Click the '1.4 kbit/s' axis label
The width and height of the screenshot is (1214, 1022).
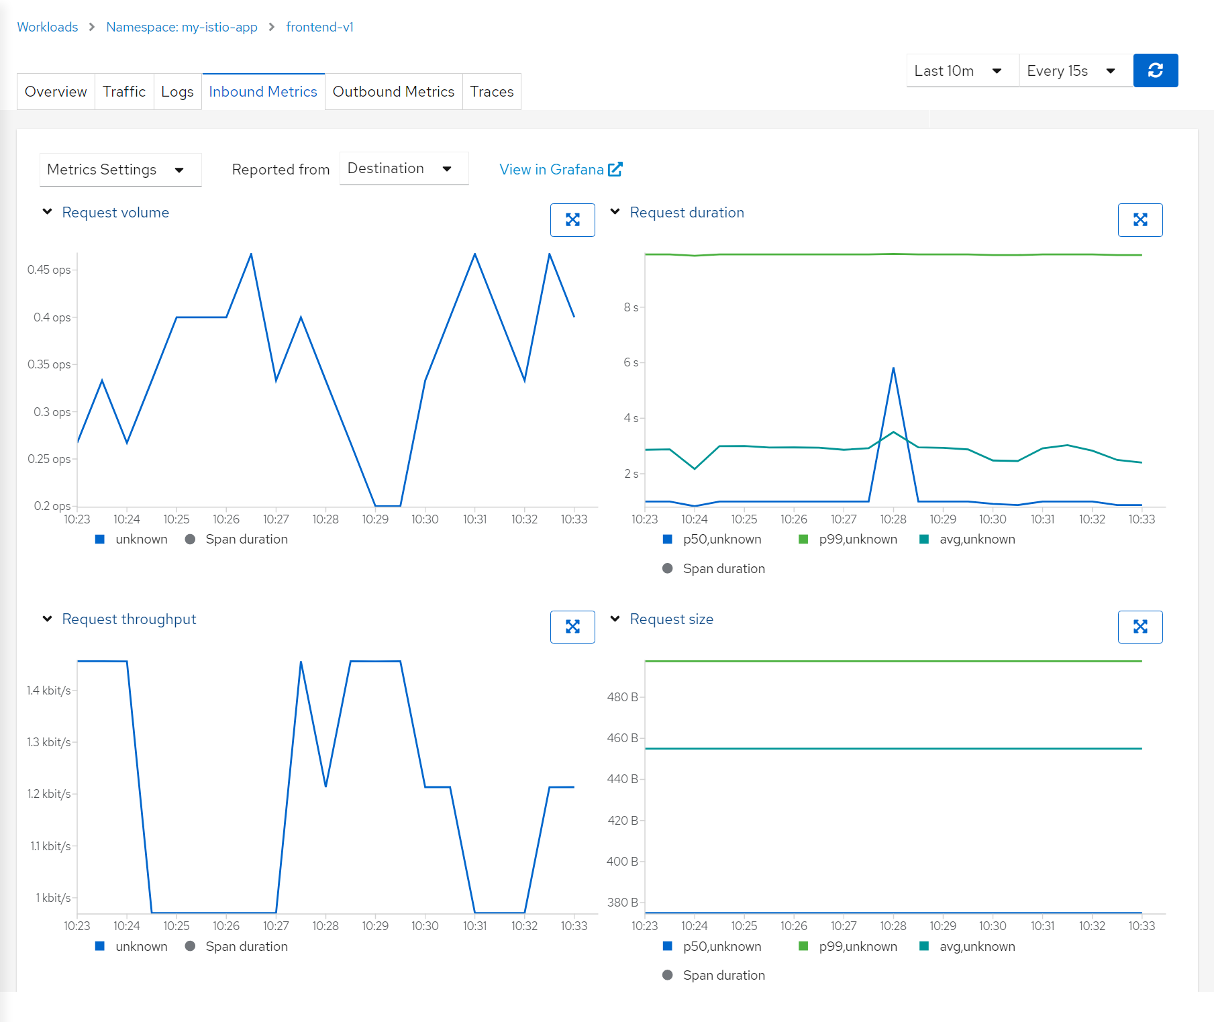(49, 691)
